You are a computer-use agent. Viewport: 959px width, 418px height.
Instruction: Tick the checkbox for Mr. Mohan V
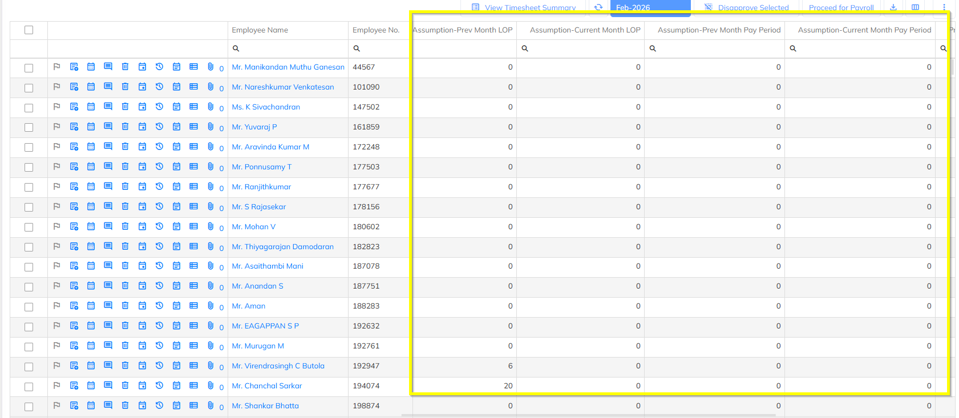[x=29, y=227]
